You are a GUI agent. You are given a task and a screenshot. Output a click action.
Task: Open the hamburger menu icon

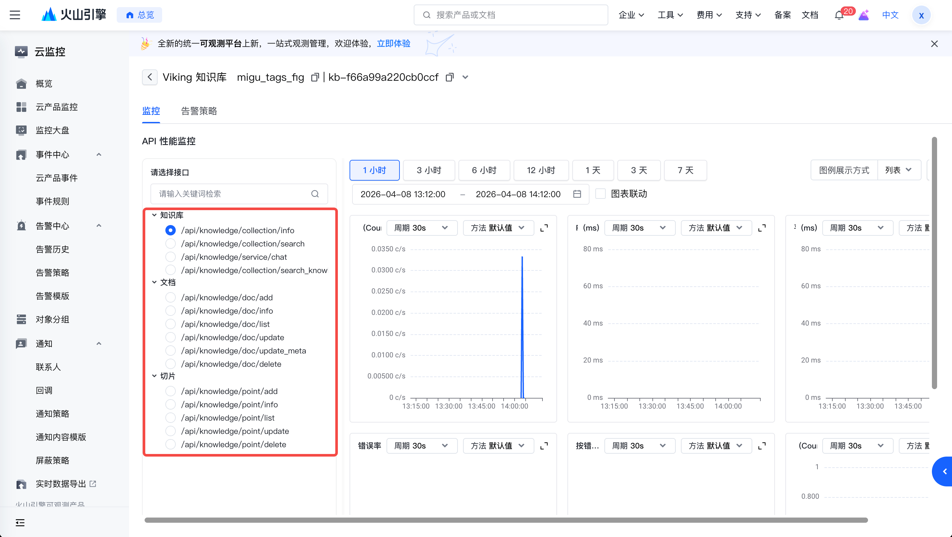pos(15,15)
